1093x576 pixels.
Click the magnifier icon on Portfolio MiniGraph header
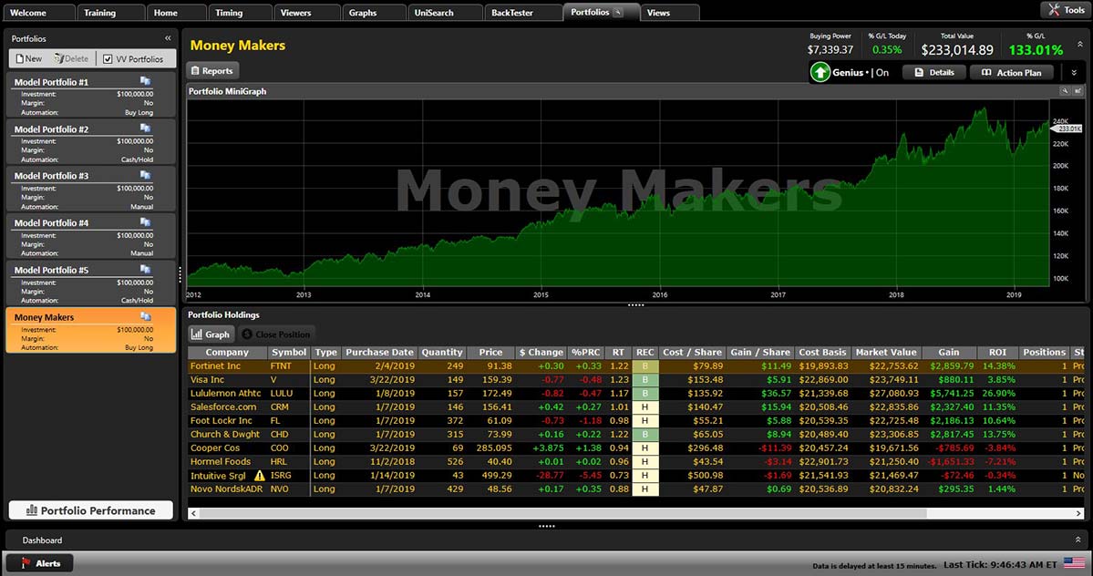1064,91
